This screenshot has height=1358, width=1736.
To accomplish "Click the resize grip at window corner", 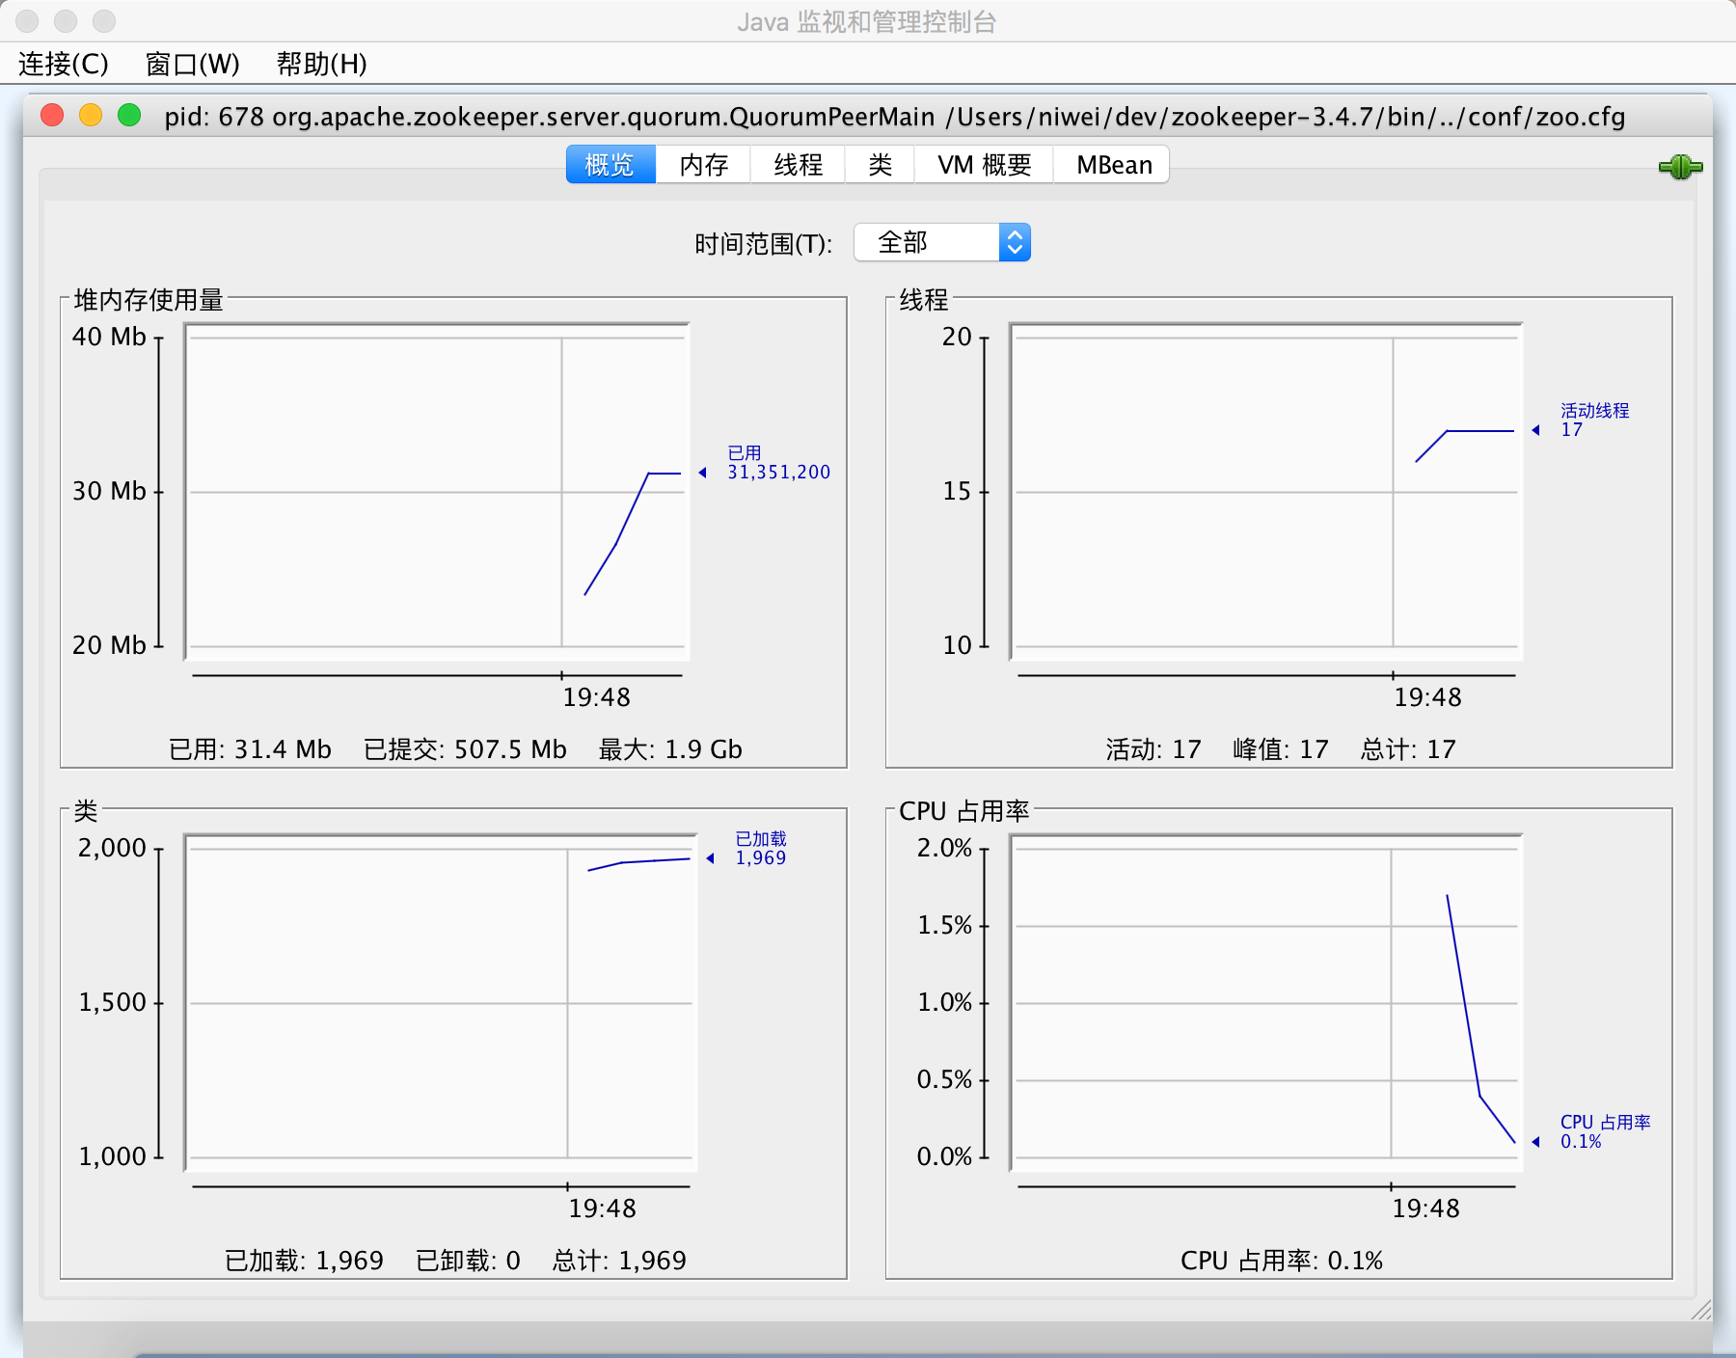I will click(x=1701, y=1310).
